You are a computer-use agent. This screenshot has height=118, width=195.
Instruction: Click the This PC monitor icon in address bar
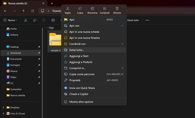coord(43,11)
